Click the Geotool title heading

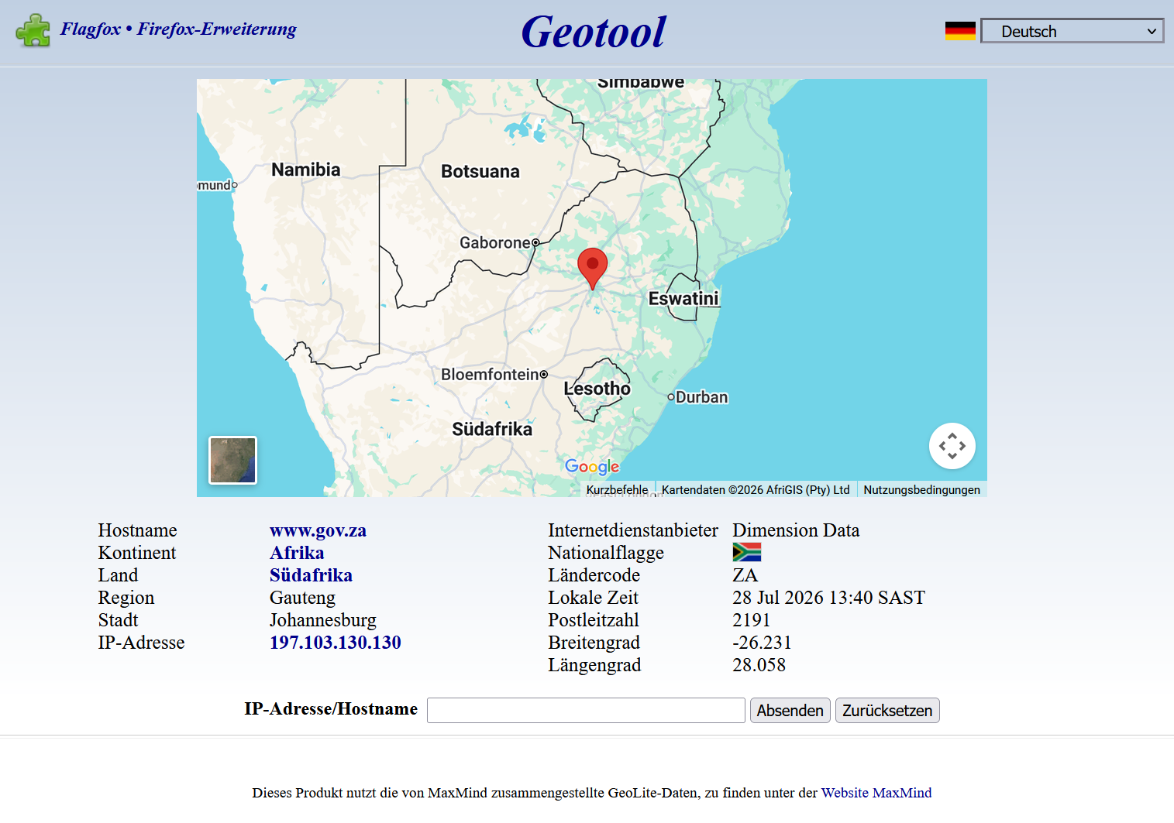click(x=594, y=32)
